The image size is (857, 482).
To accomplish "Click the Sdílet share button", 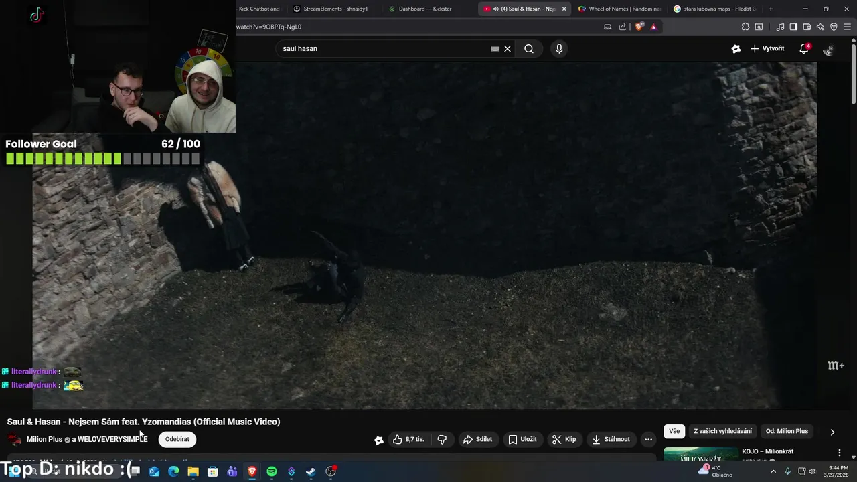I will pyautogui.click(x=477, y=439).
